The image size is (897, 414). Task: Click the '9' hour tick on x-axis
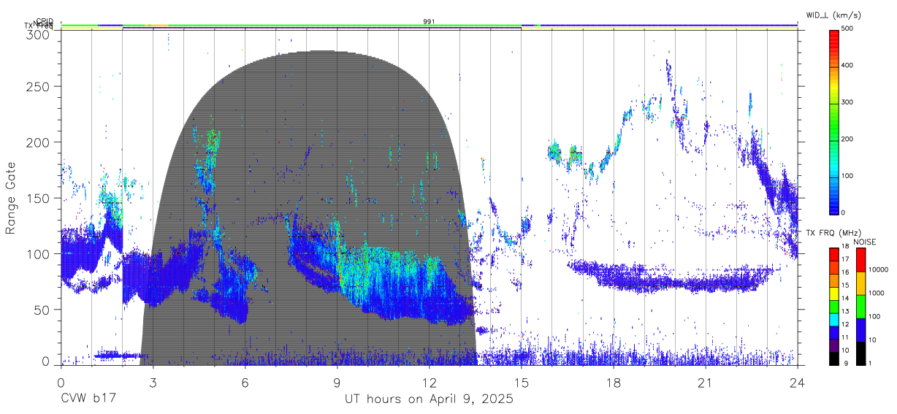pos(337,382)
